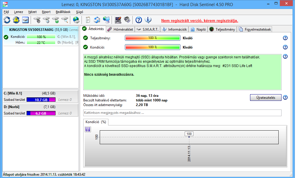The height and width of the screenshot is (178, 296).
Task: Select the D: [Norbi] partition
Action: tap(40, 110)
